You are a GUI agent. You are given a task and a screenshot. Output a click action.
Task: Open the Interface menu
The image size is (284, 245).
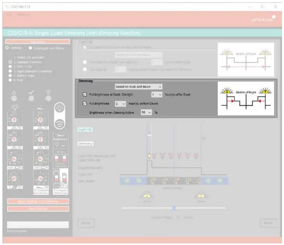click(24, 14)
